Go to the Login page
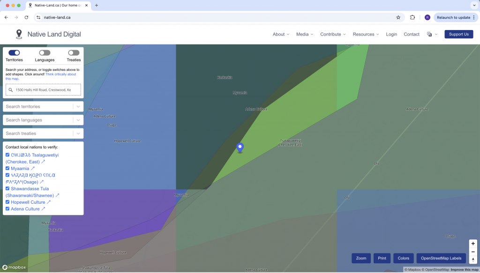480x273 pixels. [391, 34]
